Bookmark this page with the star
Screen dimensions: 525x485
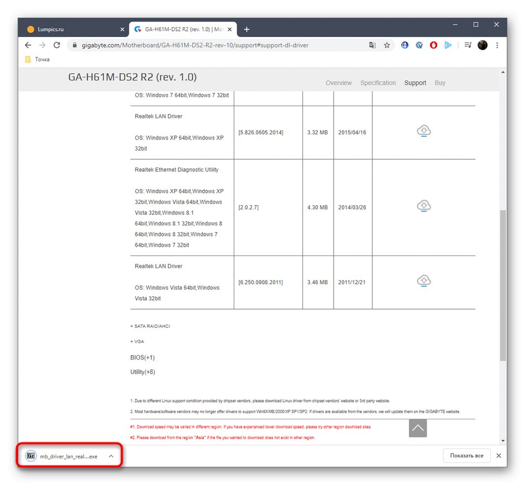tap(387, 45)
